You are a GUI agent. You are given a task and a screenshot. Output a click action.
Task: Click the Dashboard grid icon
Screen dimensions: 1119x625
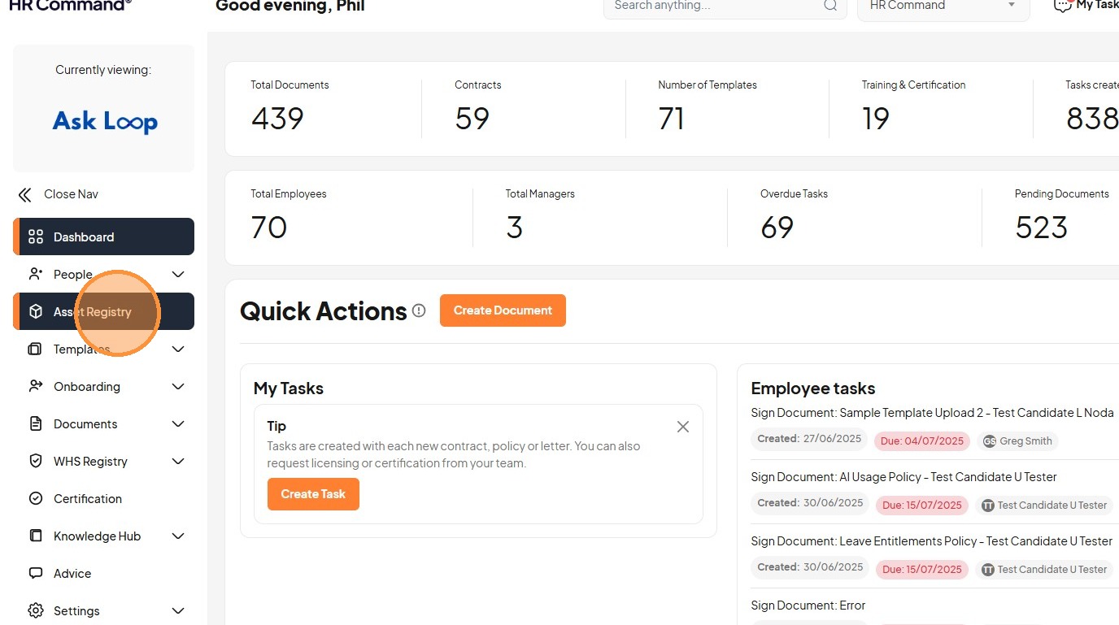pyautogui.click(x=36, y=237)
